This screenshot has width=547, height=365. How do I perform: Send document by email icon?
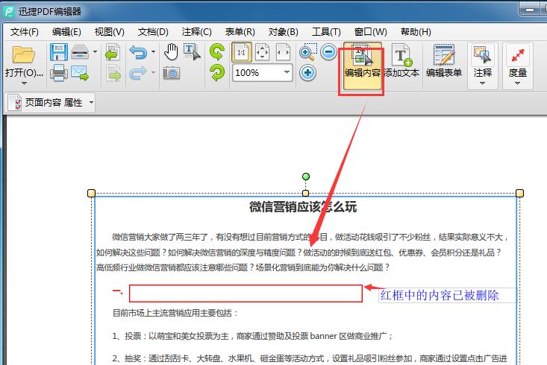(80, 73)
